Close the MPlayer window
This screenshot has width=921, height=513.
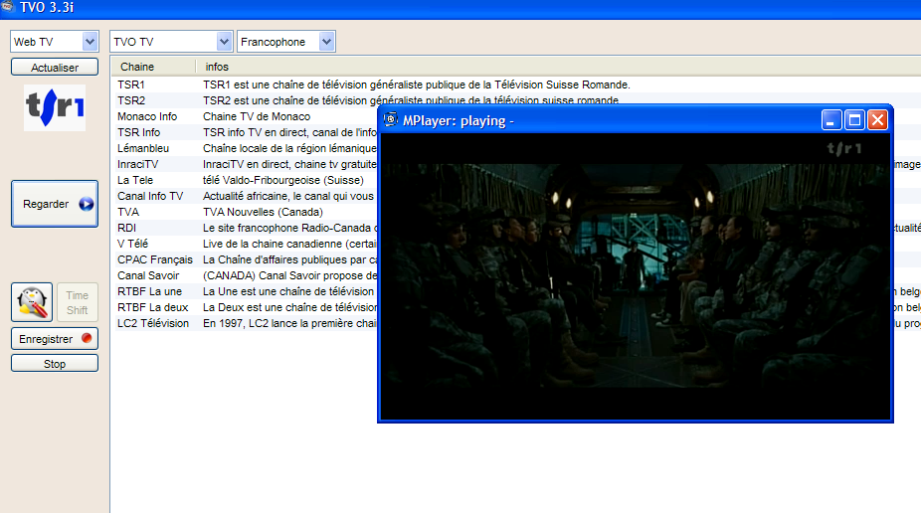[877, 120]
